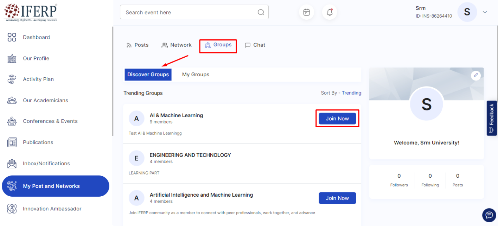Switch to the Network tab
This screenshot has width=498, height=226.
(x=177, y=45)
